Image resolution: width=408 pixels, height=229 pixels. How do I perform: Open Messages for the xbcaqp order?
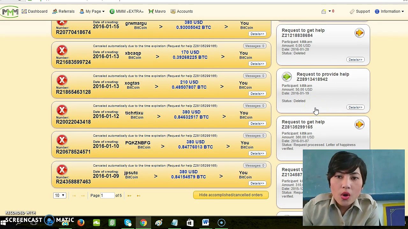(255, 46)
